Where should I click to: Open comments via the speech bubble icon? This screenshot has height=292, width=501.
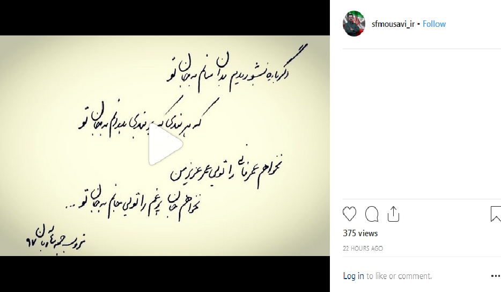pyautogui.click(x=372, y=214)
